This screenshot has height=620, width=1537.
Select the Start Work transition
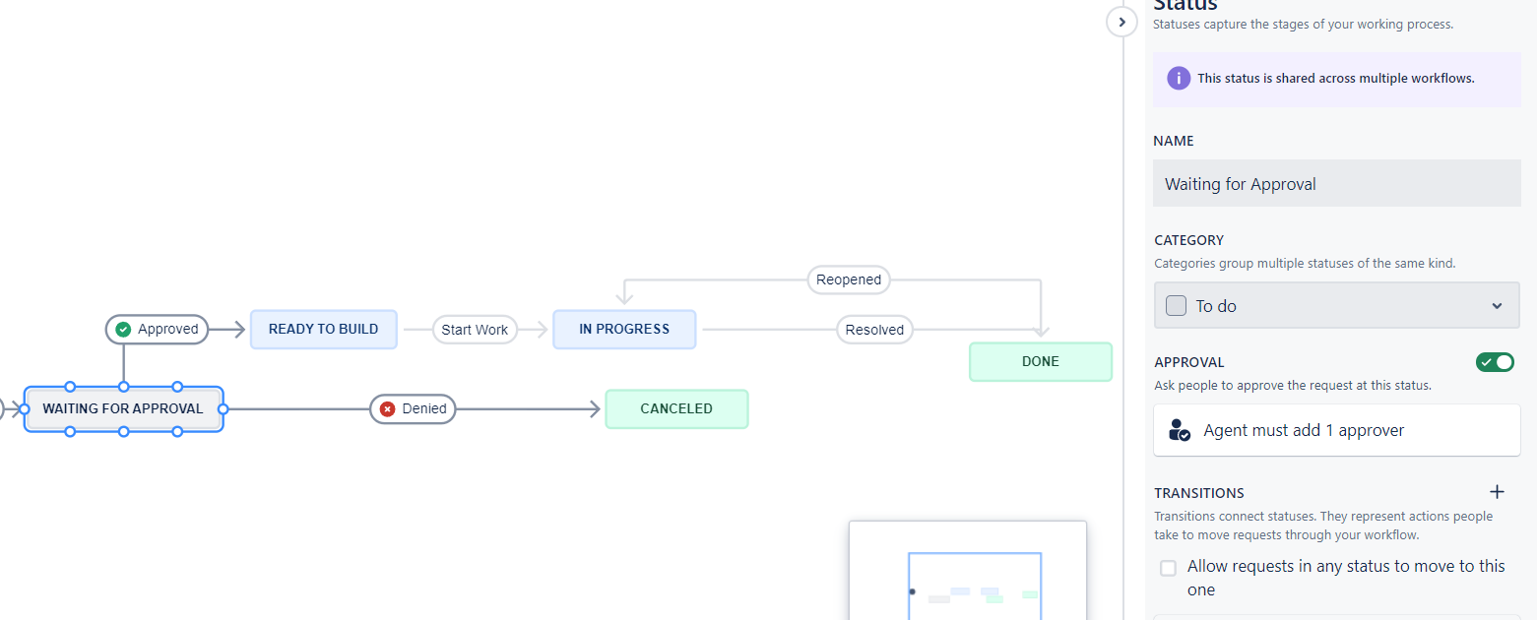tap(475, 330)
